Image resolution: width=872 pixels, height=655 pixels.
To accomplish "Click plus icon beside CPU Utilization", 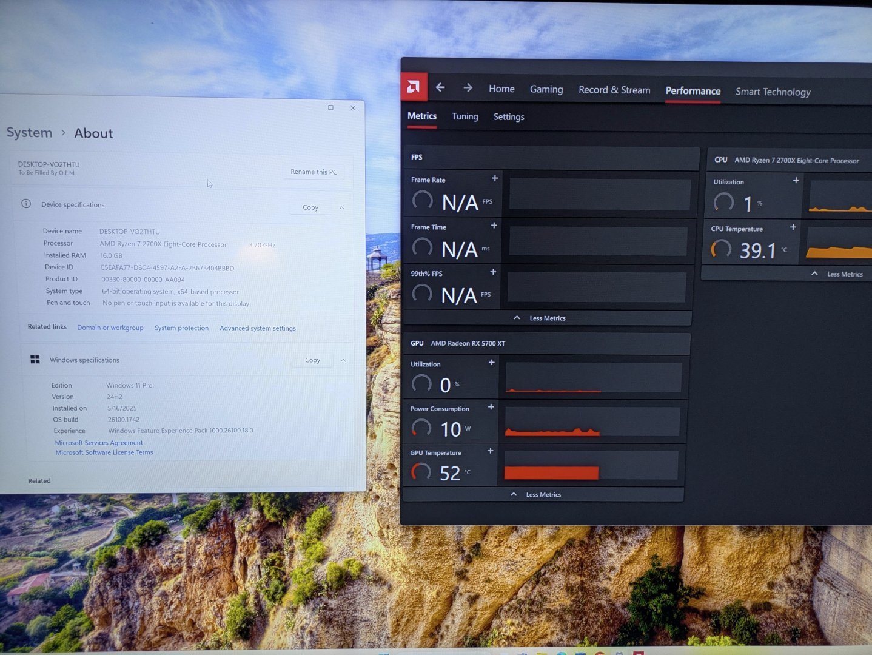I will coord(796,181).
